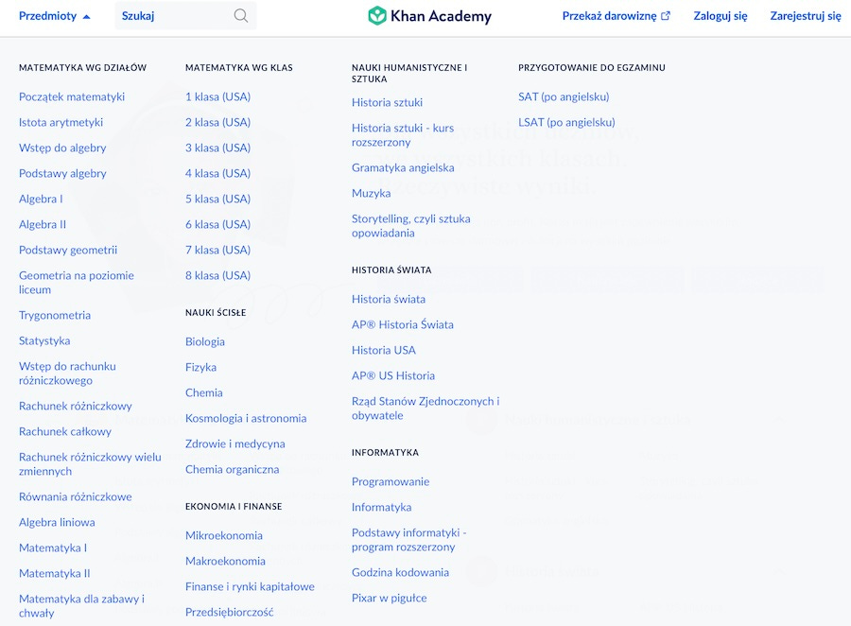The height and width of the screenshot is (626, 851).
Task: Select Pixar w pigułce
Action: (390, 598)
